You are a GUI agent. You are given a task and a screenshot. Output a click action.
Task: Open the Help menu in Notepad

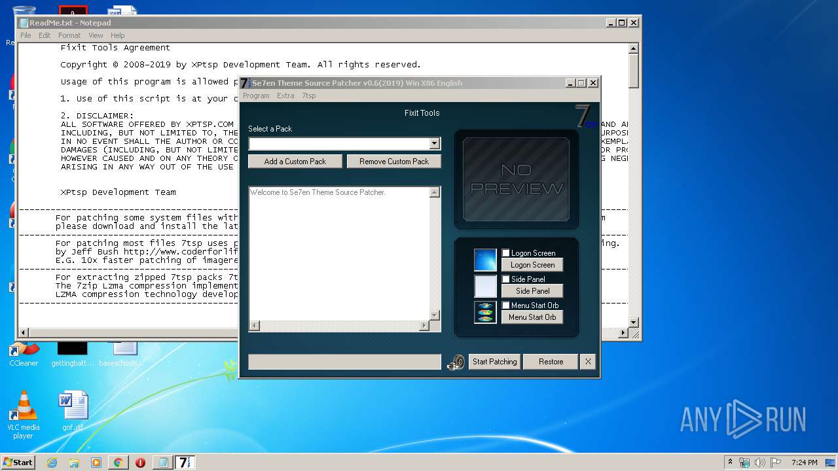118,35
